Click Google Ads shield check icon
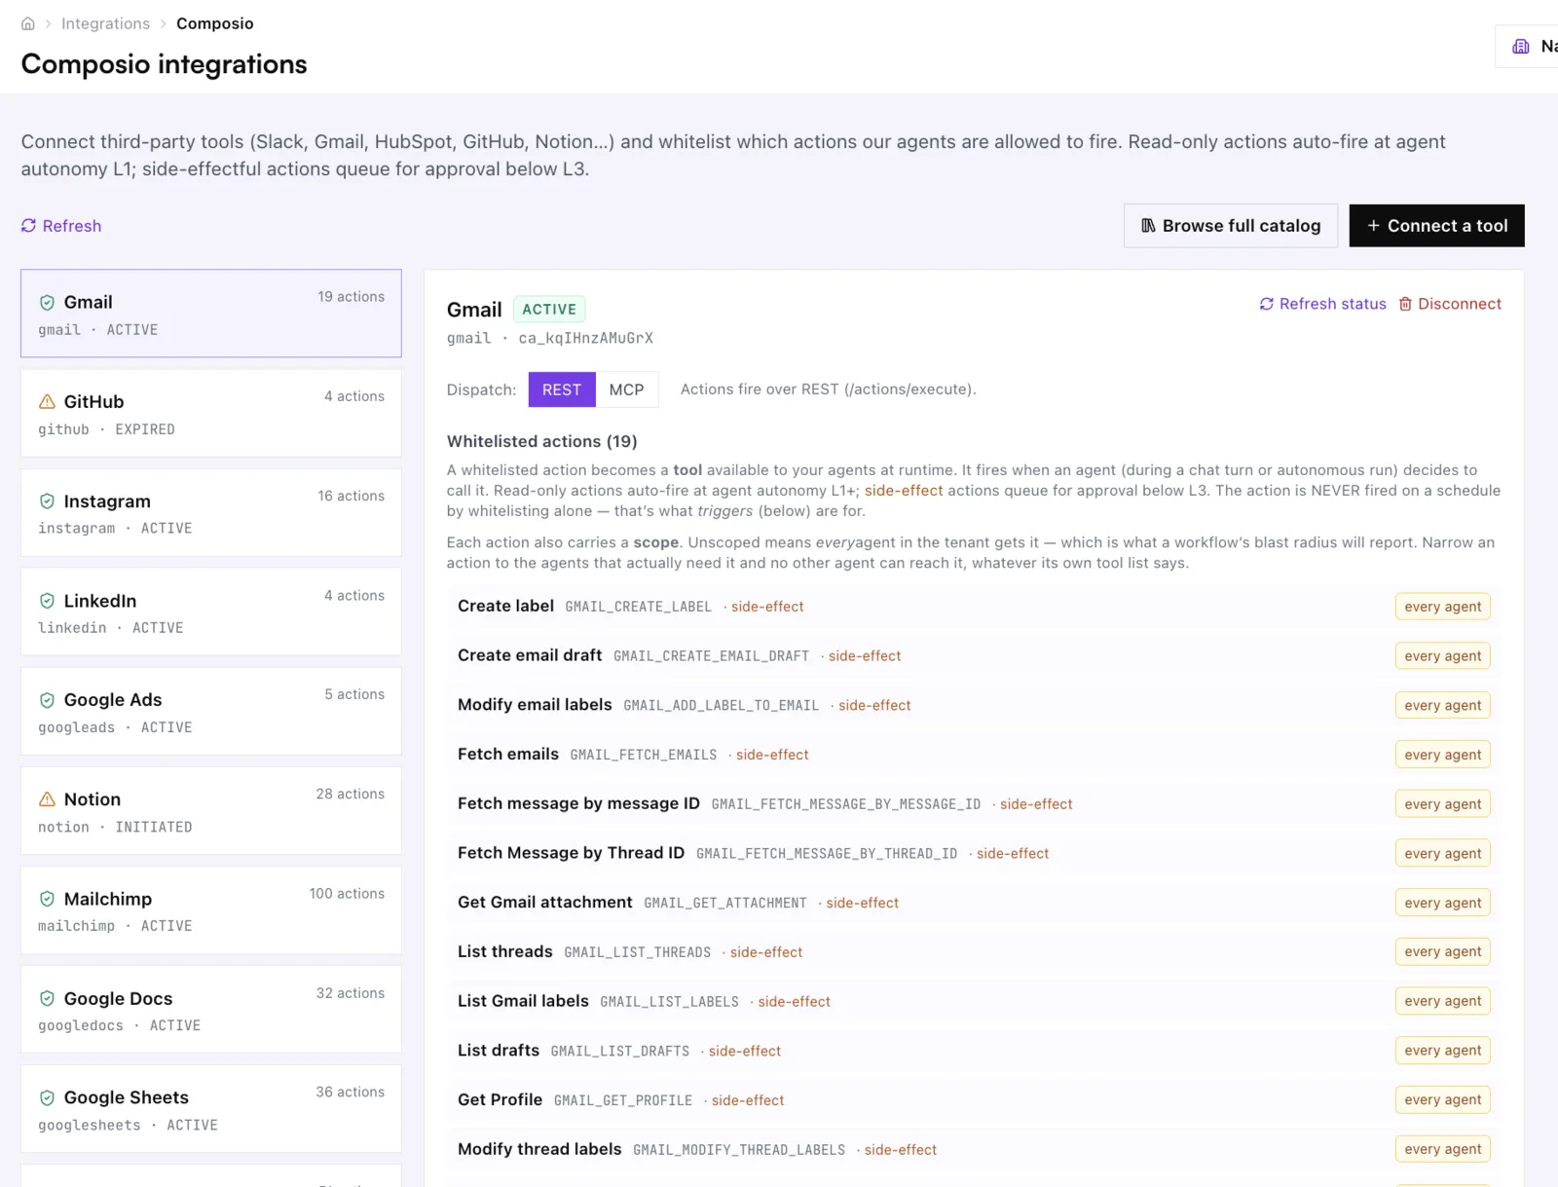1558x1187 pixels. pyautogui.click(x=47, y=700)
